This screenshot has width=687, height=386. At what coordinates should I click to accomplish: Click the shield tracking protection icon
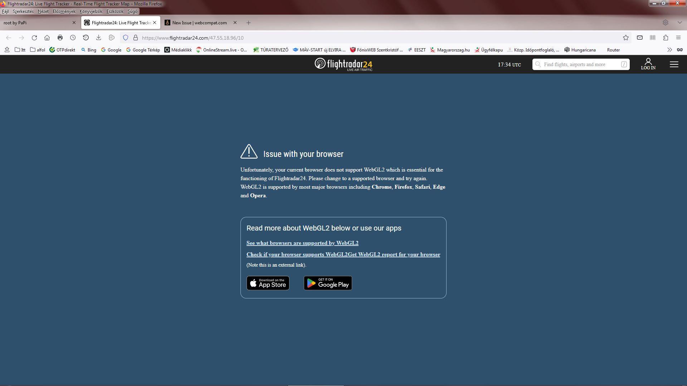(x=126, y=38)
